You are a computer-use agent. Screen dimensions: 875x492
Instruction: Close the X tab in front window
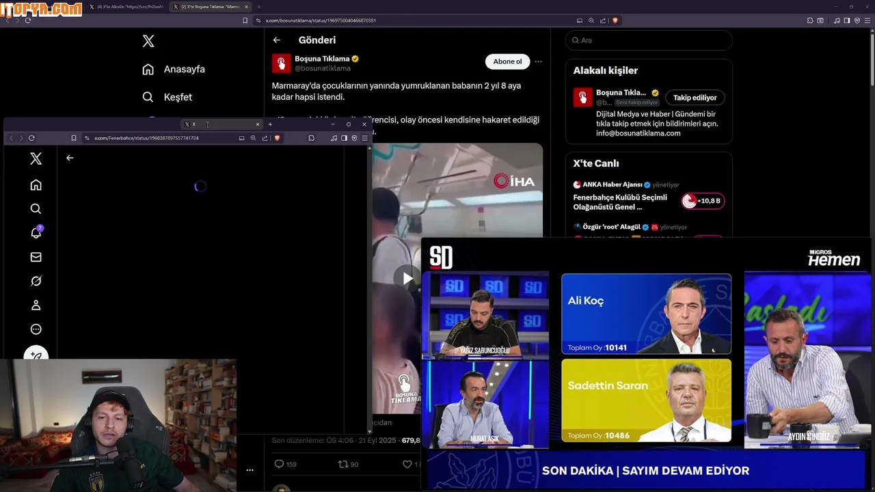click(258, 124)
